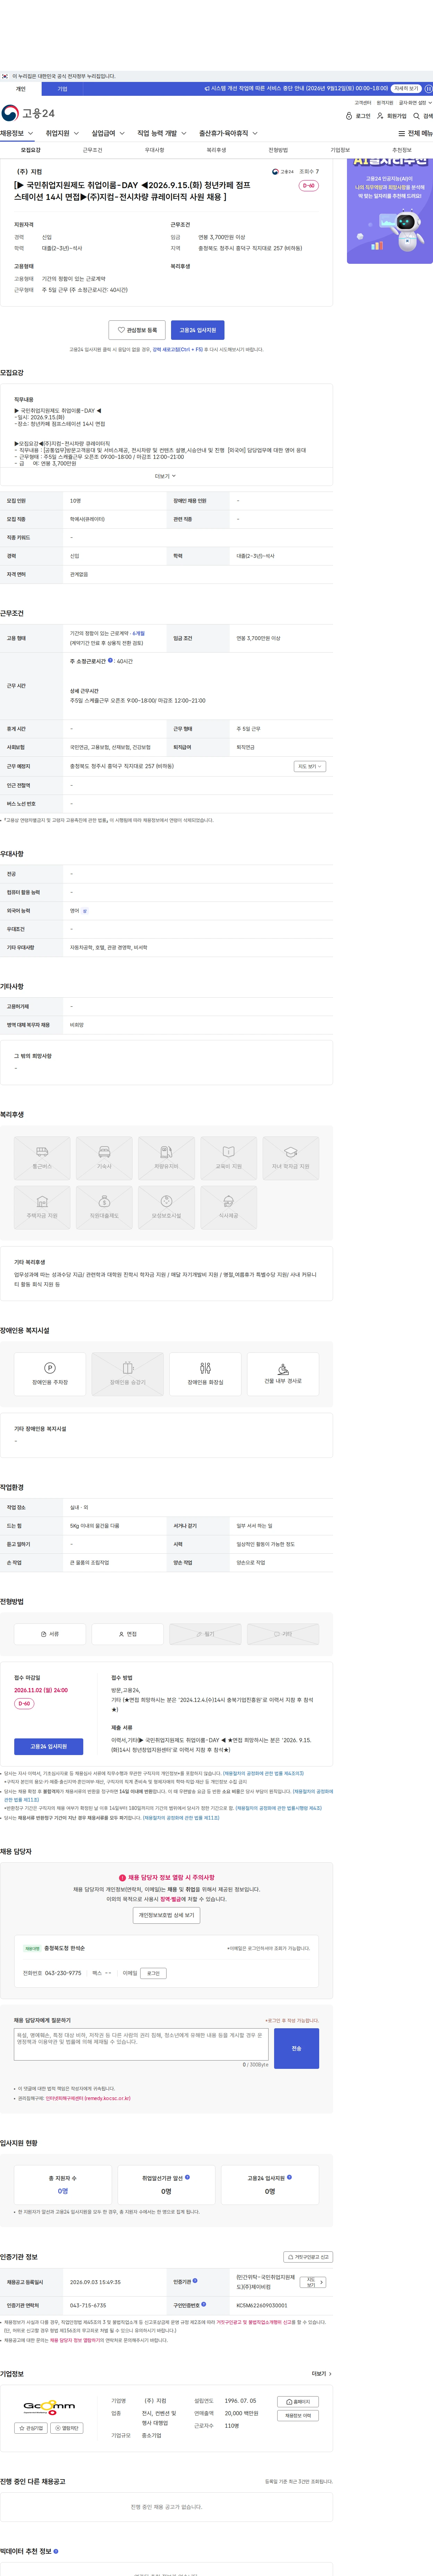
Task: Expand the 채용정보 menu
Action: [x=17, y=133]
